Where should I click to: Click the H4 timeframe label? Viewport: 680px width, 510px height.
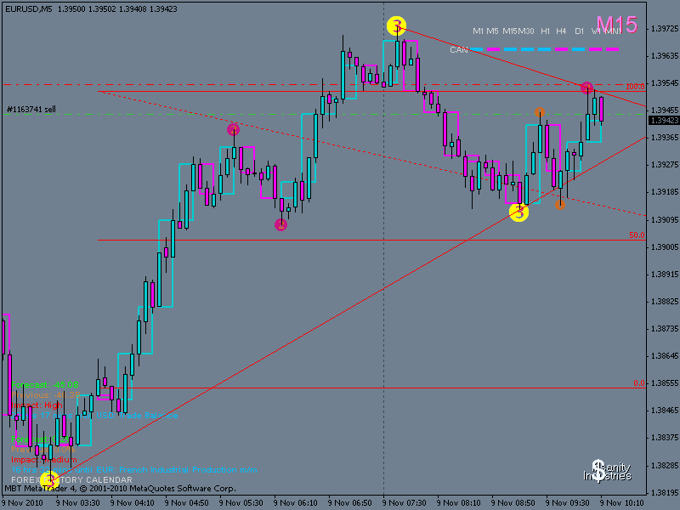[x=562, y=31]
